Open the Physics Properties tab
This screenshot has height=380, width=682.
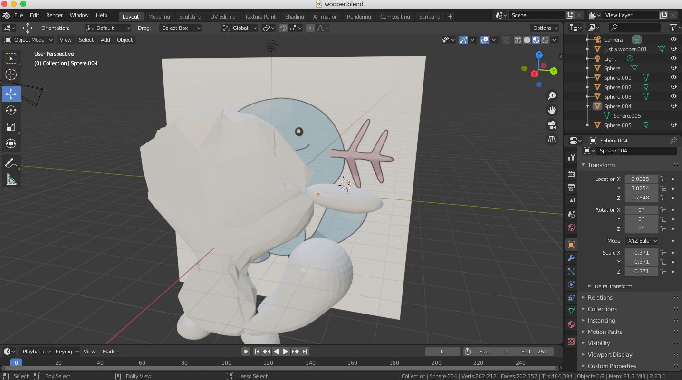[x=571, y=284]
